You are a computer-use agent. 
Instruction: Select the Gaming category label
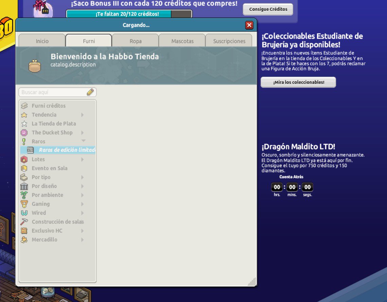pyautogui.click(x=41, y=204)
